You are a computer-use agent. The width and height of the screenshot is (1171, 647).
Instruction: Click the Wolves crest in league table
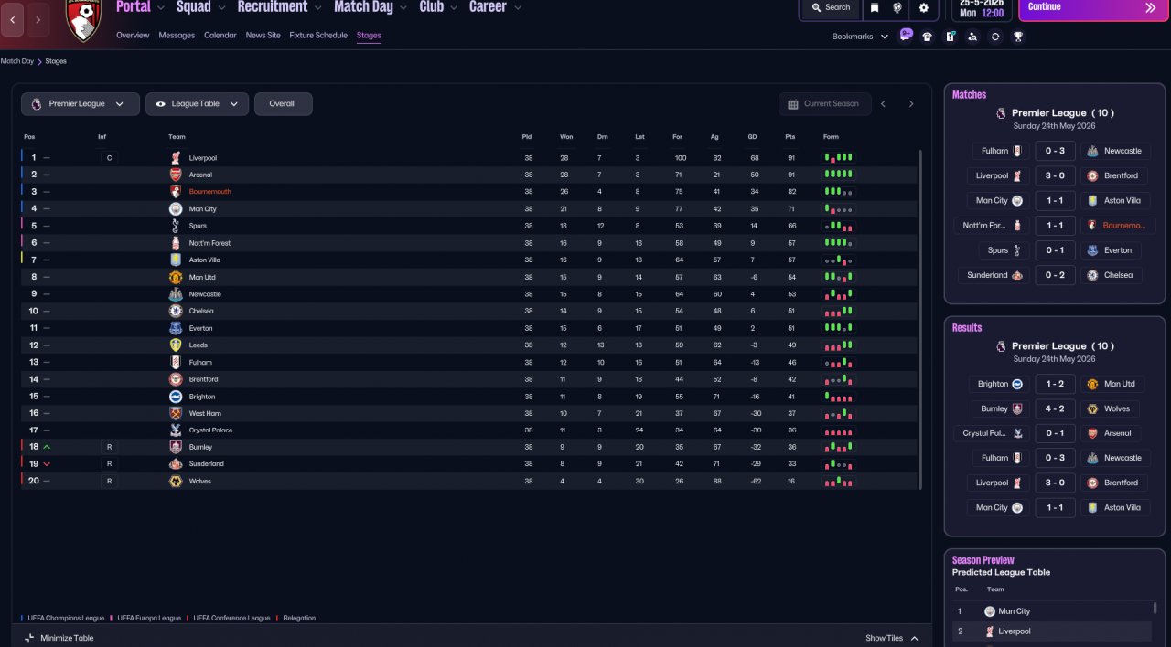point(176,481)
